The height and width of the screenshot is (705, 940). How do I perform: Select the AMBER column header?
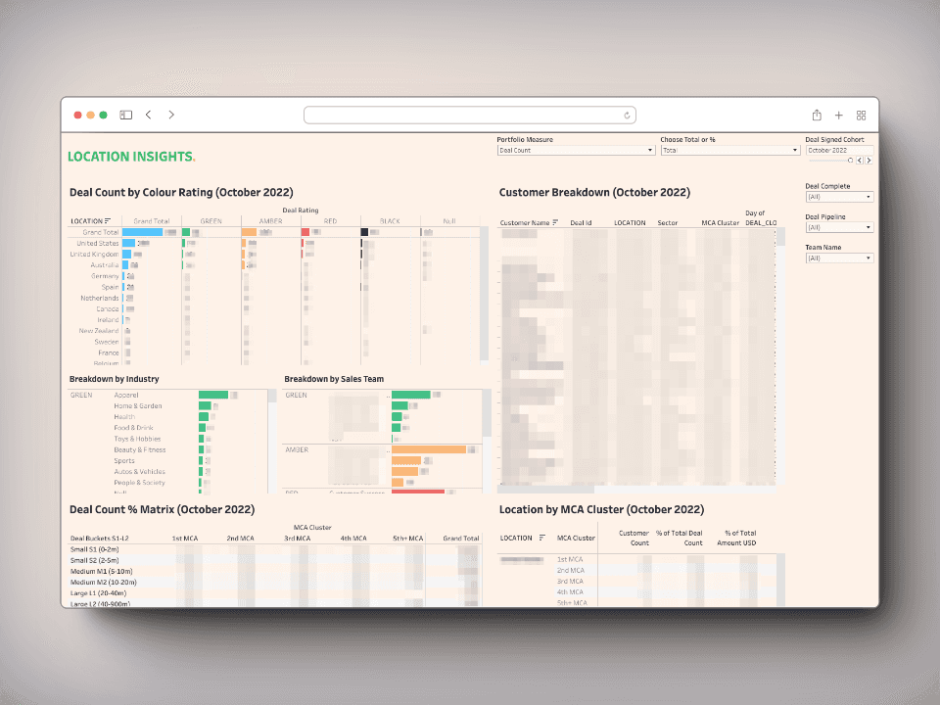(270, 221)
